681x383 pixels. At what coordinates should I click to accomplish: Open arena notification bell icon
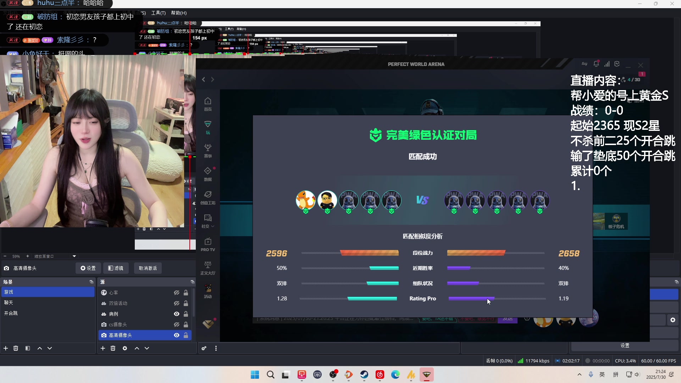coord(596,64)
